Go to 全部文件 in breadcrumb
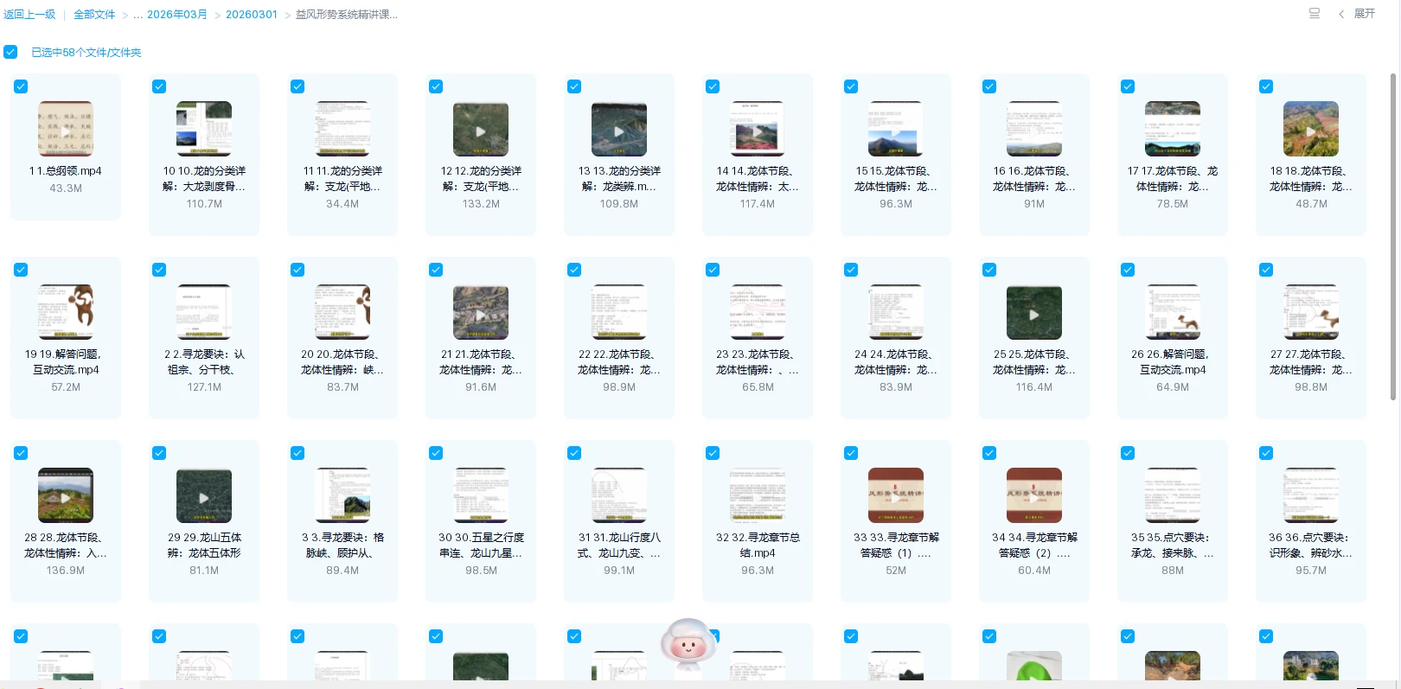This screenshot has width=1401, height=689. (x=94, y=15)
